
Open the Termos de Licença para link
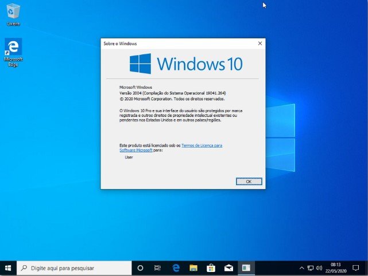[x=202, y=145]
